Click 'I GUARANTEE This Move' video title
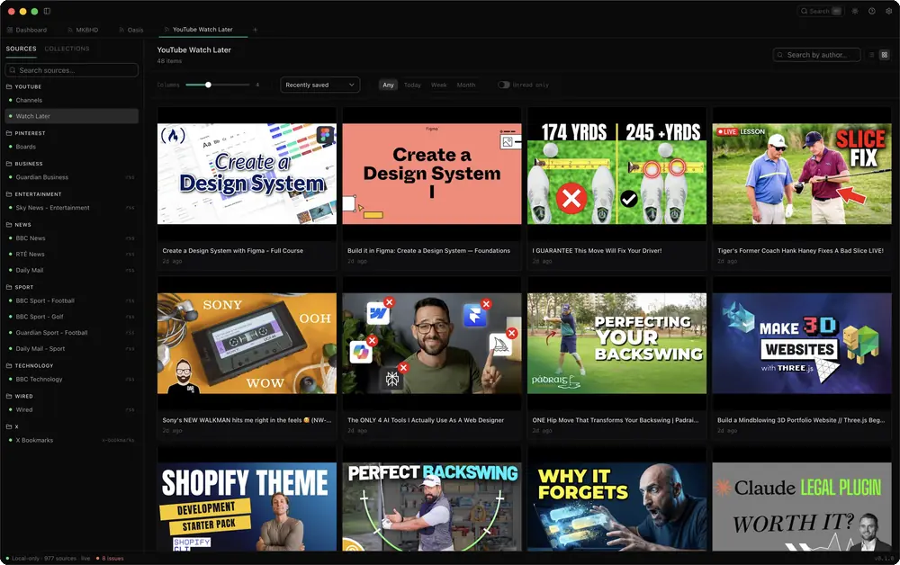 pyautogui.click(x=597, y=251)
